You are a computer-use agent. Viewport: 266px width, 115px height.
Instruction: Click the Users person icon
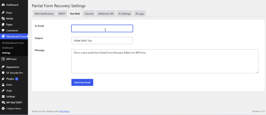point(3,85)
